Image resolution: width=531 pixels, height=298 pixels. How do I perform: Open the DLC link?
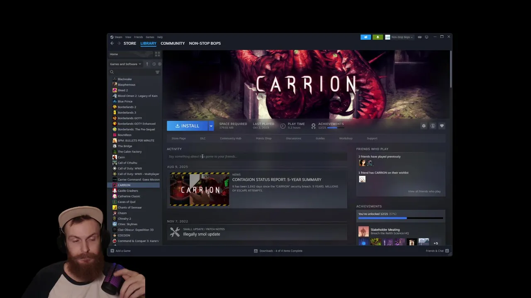pos(203,138)
